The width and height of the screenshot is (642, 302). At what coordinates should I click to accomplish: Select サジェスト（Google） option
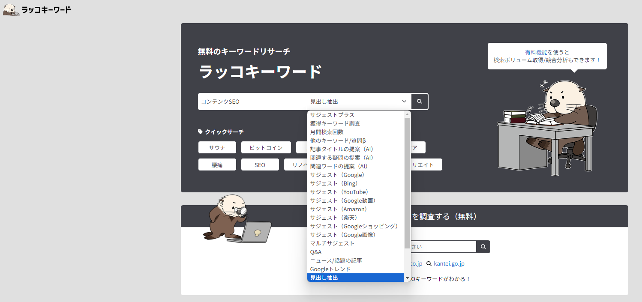click(x=356, y=175)
